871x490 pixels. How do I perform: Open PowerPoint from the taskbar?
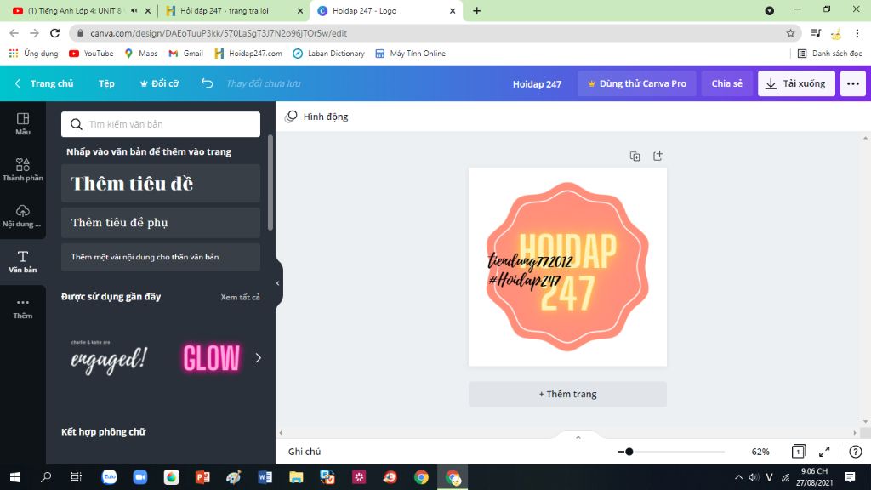coord(202,477)
